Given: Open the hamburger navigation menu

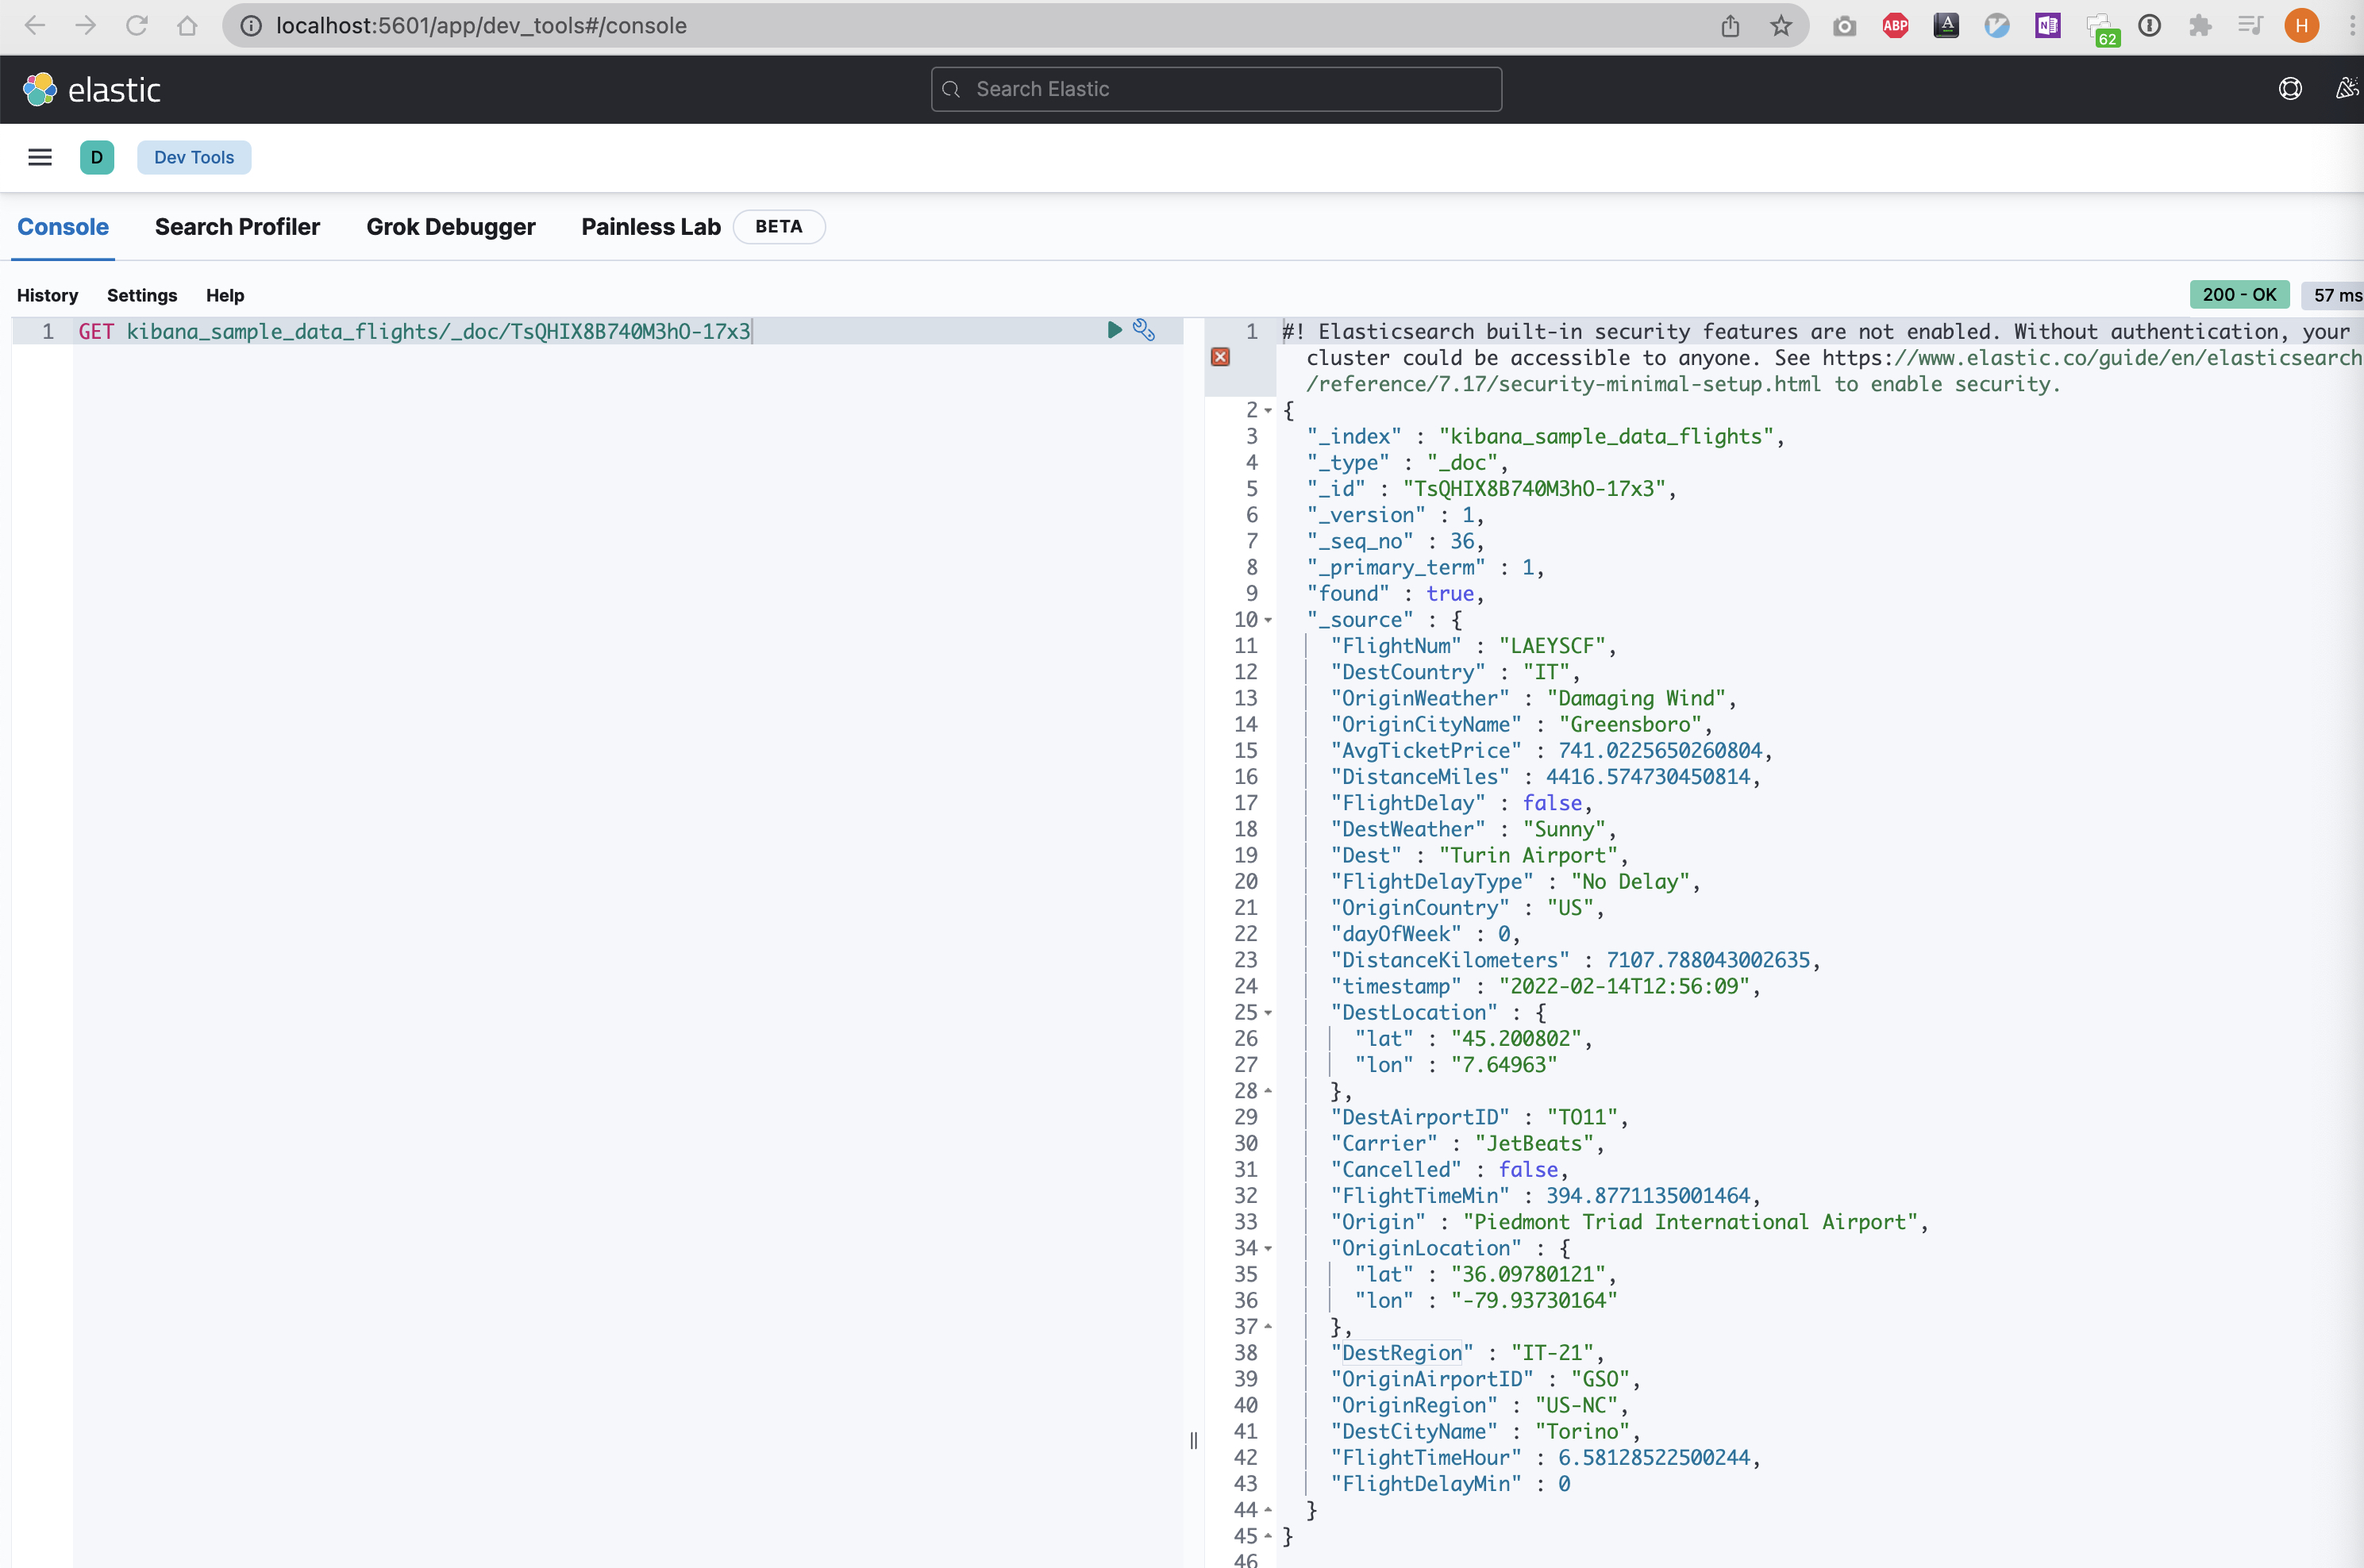Looking at the screenshot, I should click(x=40, y=157).
